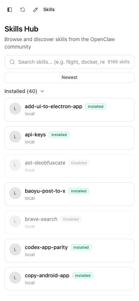Image resolution: width=139 pixels, height=301 pixels.
Task: Click Installed badge on codex-app-parity
Action: click(81, 248)
